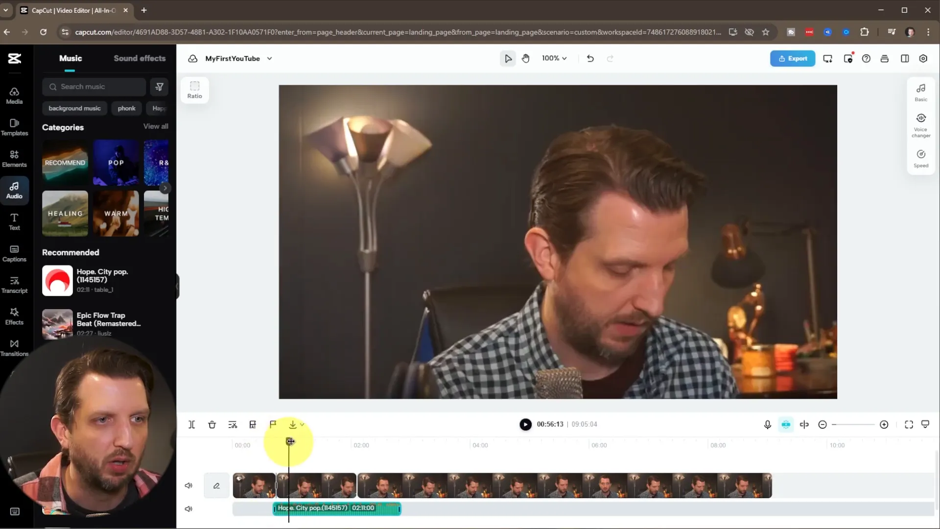Screen dimensions: 940x529
Task: Open the WARM category
Action: [116, 214]
